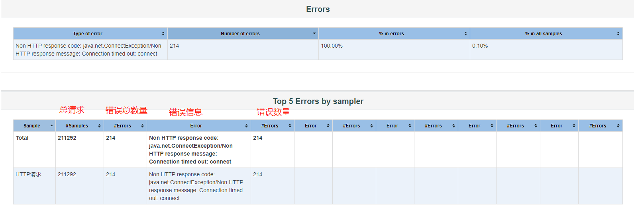Image resolution: width=634 pixels, height=208 pixels.
Task: Click the bold error message in Total row
Action: coord(190,150)
